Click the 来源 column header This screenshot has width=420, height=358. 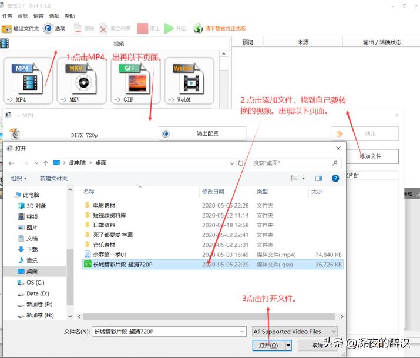pyautogui.click(x=303, y=42)
